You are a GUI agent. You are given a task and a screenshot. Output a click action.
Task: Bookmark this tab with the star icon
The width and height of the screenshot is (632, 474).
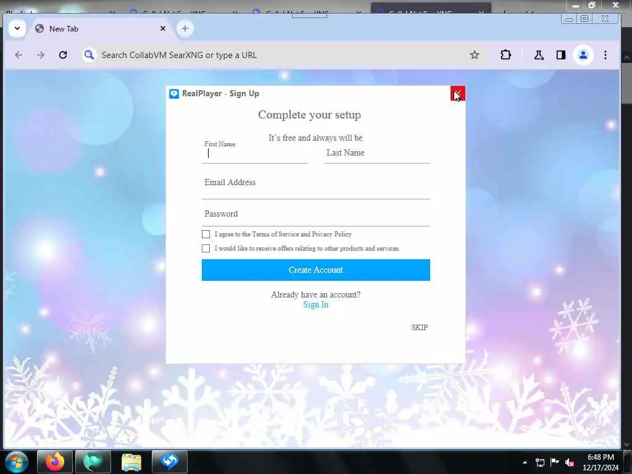[x=475, y=55]
